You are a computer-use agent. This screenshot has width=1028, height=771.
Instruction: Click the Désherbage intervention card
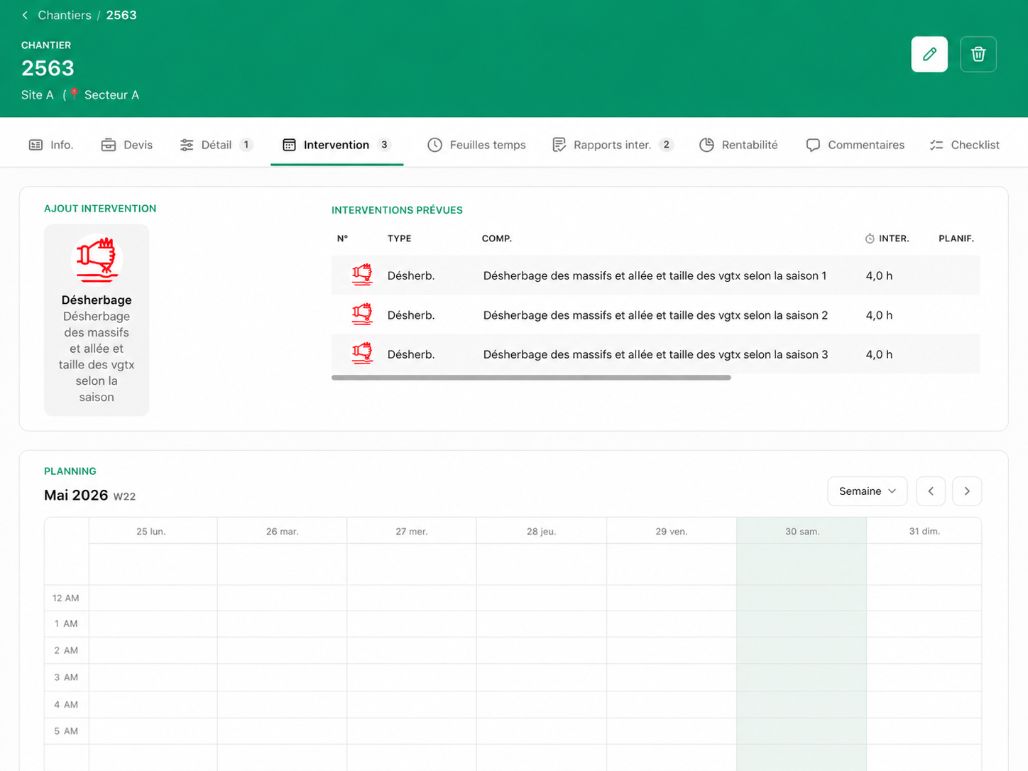tap(97, 320)
